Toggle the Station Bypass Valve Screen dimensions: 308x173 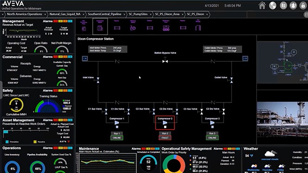pos(165,61)
